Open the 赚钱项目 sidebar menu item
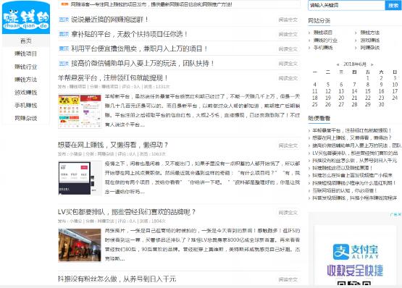The width and height of the screenshot is (402, 288). (26, 54)
